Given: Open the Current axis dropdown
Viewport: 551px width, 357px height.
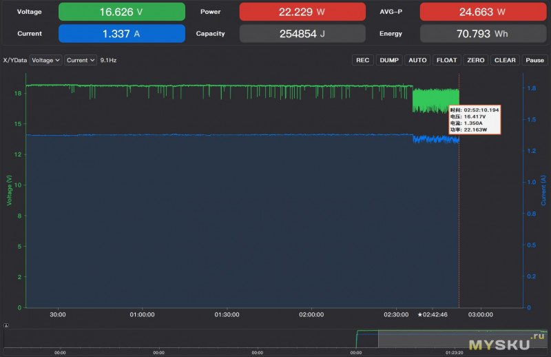Looking at the screenshot, I should [x=80, y=61].
